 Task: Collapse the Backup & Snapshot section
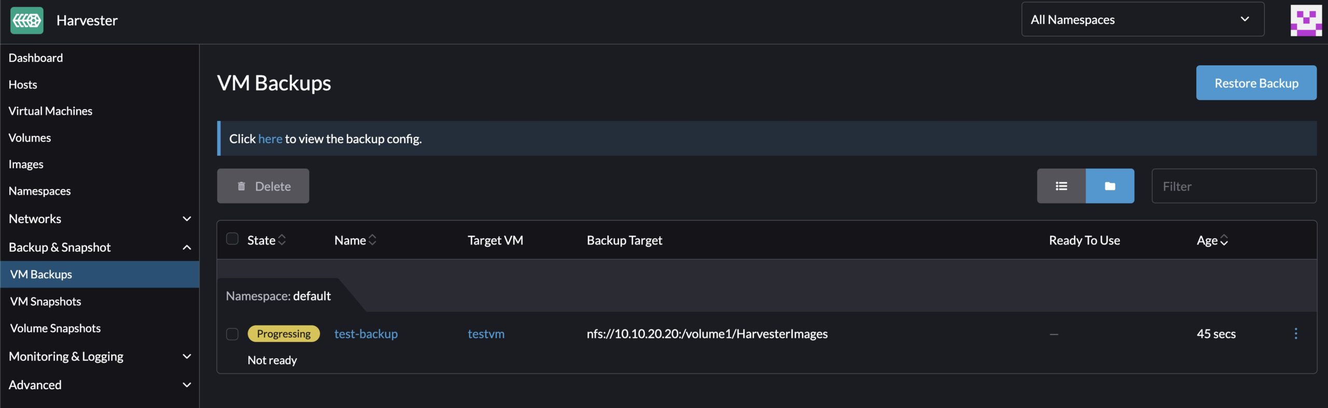pyautogui.click(x=100, y=247)
